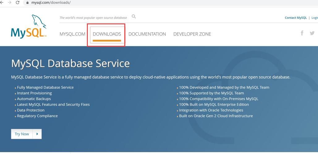
Task: Click '100% Compatibility with On-Premises MySQL'
Action: [x=218, y=99]
